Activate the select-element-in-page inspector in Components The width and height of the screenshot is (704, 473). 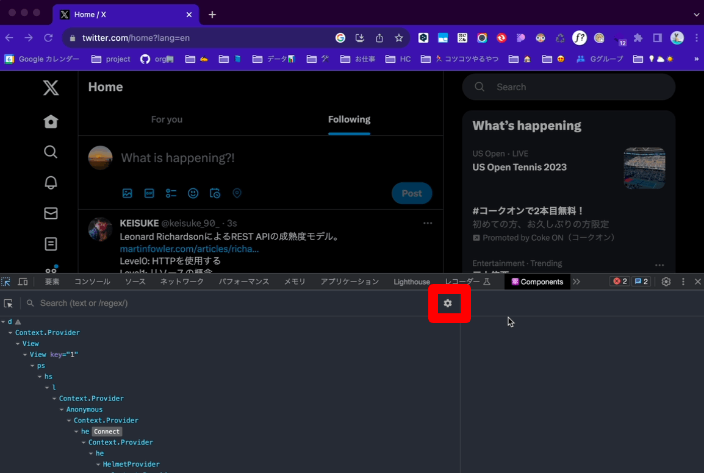pyautogui.click(x=8, y=304)
